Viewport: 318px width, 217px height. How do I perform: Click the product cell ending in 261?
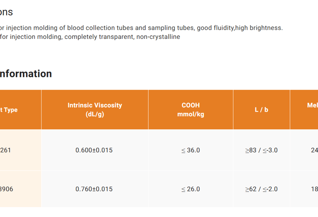click(x=6, y=150)
